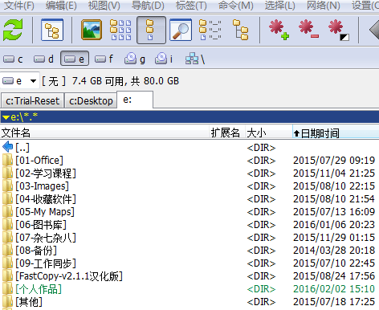Select the brief file list view icon

pos(121,30)
